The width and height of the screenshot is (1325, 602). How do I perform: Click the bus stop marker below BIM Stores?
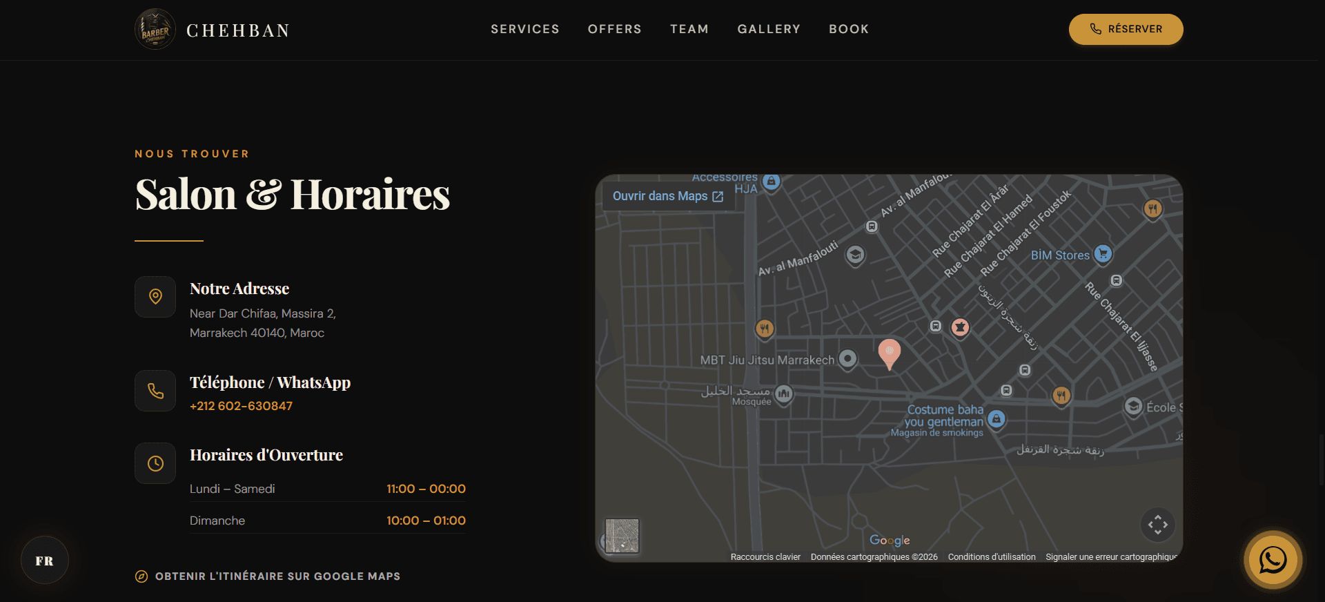(1116, 280)
